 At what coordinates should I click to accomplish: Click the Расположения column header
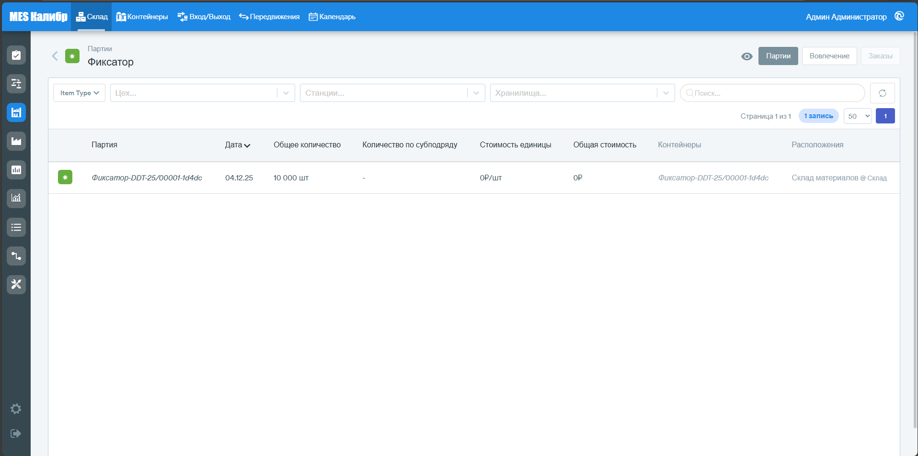tap(817, 145)
